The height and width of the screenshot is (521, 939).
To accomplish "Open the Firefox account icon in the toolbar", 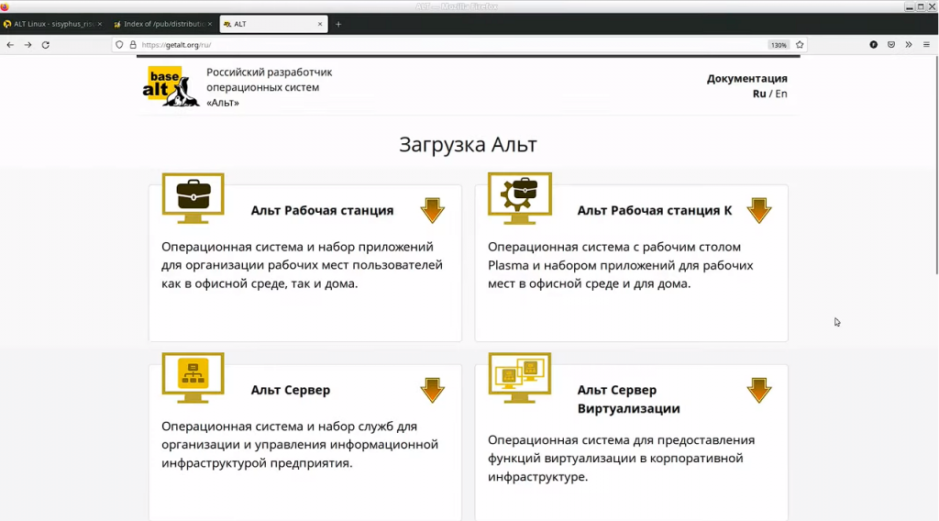I will (x=874, y=45).
